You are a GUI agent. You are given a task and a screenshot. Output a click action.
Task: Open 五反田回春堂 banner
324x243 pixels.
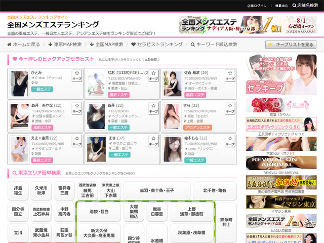281,182
